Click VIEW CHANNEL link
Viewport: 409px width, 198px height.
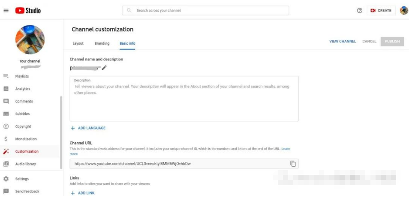(343, 42)
